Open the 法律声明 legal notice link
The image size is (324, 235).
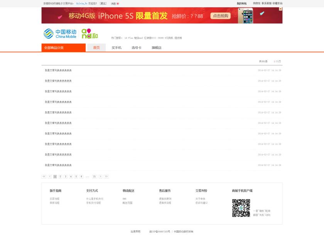[x=135, y=232]
